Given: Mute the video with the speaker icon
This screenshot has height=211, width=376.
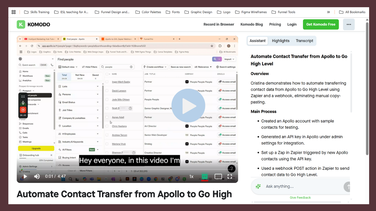Looking at the screenshot, I should click(x=37, y=176).
